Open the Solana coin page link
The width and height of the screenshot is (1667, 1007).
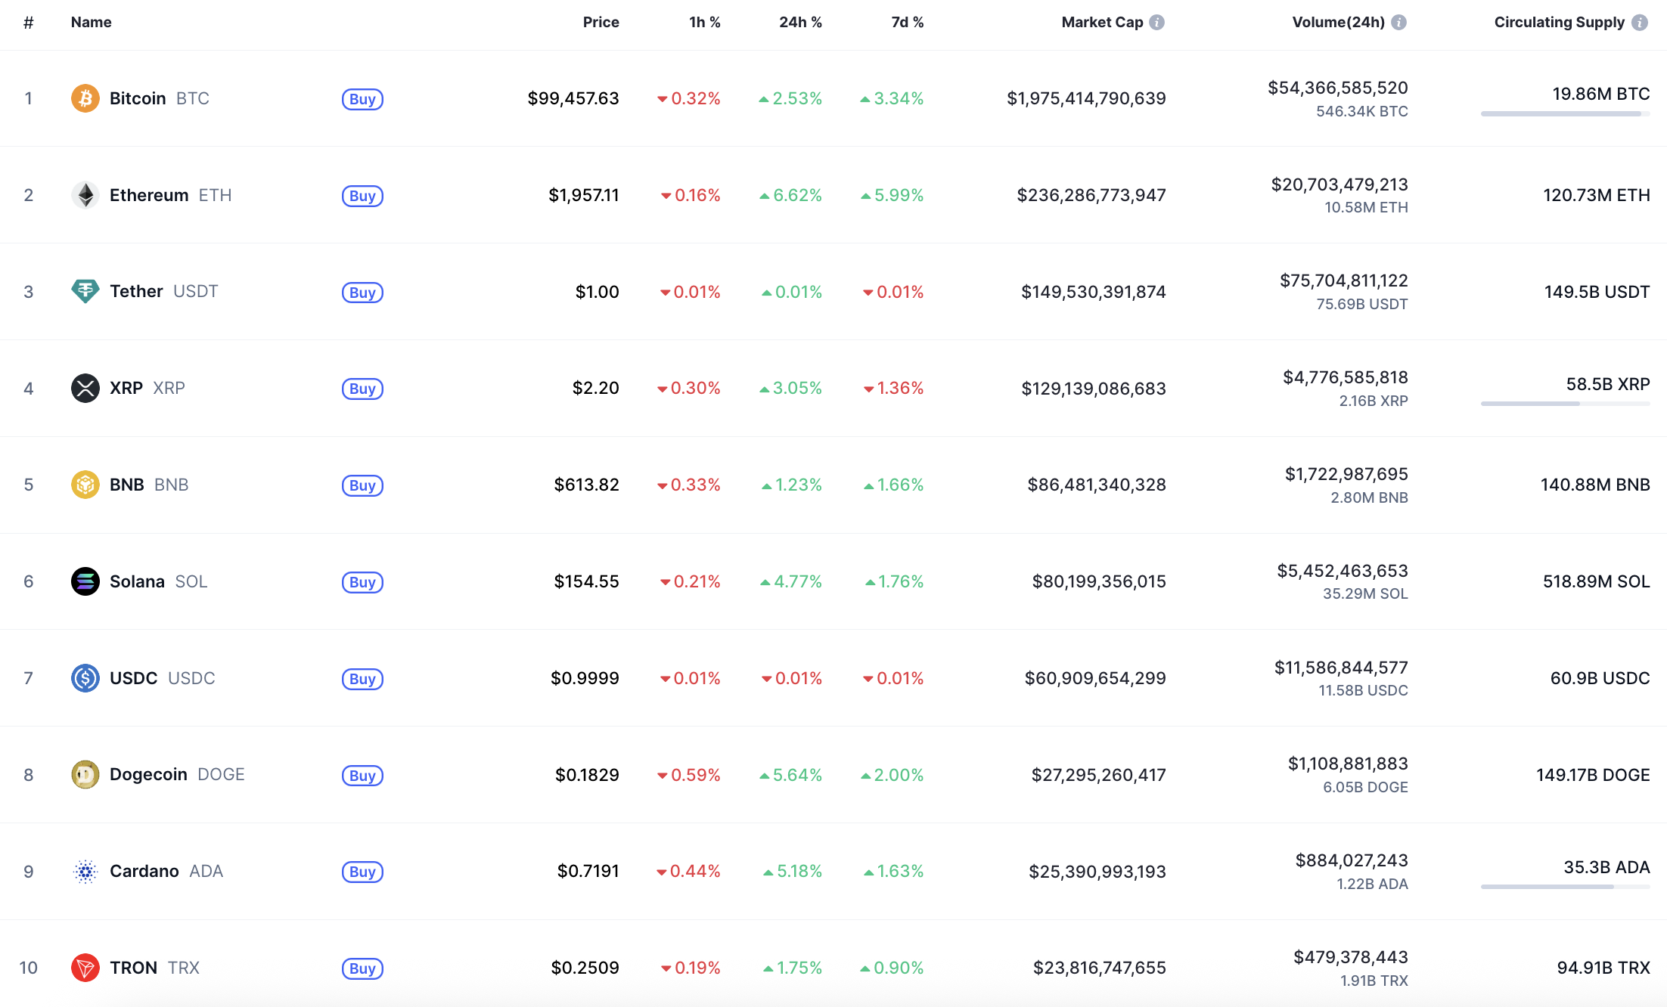[x=137, y=581]
